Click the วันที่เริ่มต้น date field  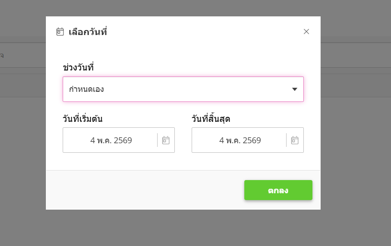tap(119, 140)
